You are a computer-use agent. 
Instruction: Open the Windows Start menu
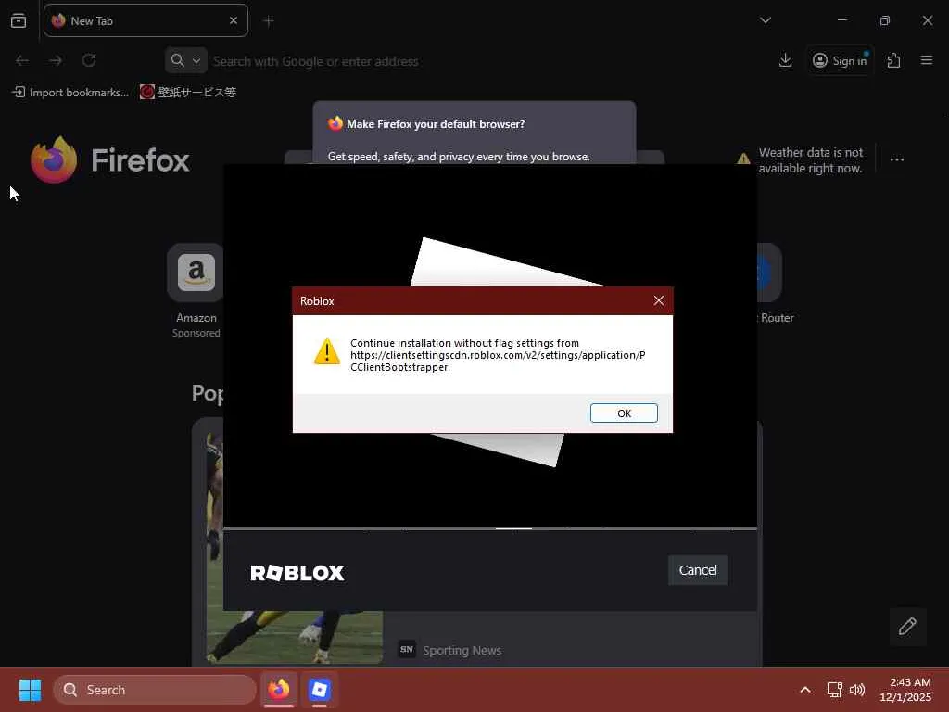(30, 690)
